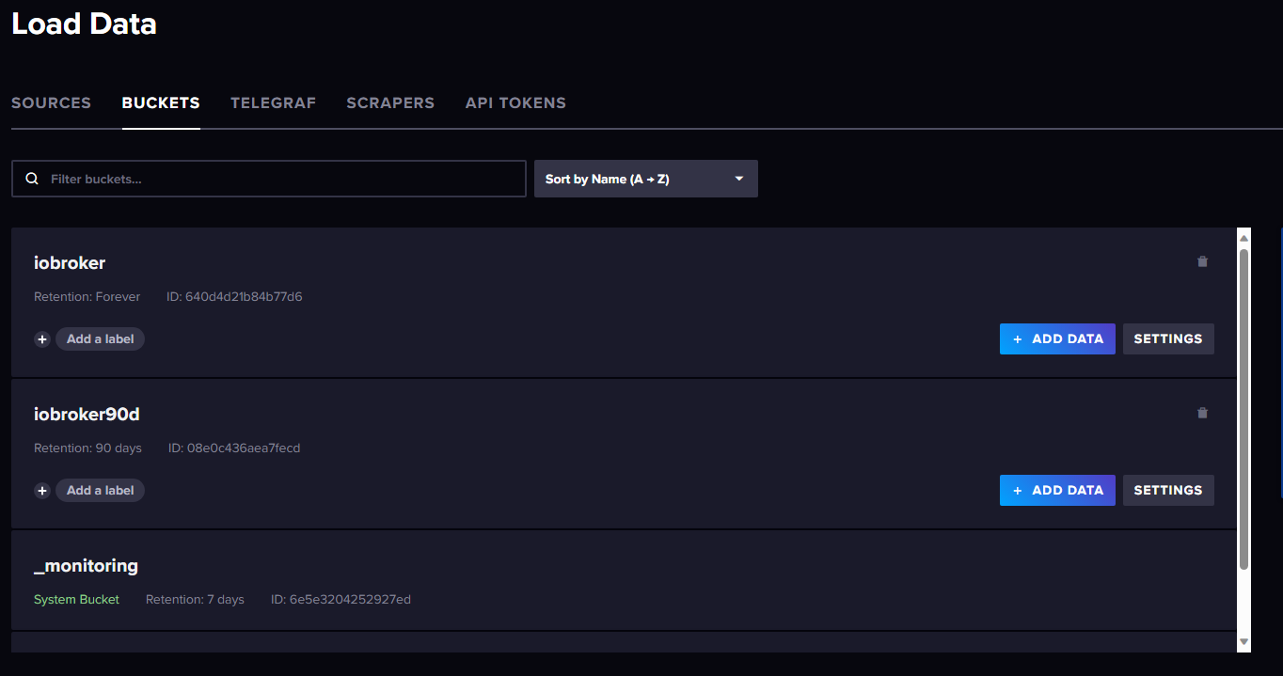Open the API Tokens tab

click(x=515, y=103)
